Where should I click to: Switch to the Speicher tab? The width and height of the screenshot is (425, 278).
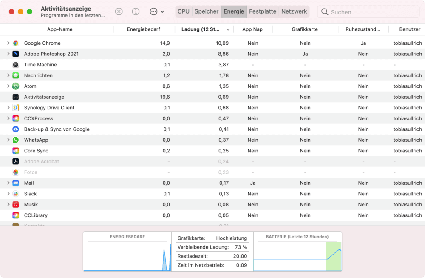(x=207, y=11)
